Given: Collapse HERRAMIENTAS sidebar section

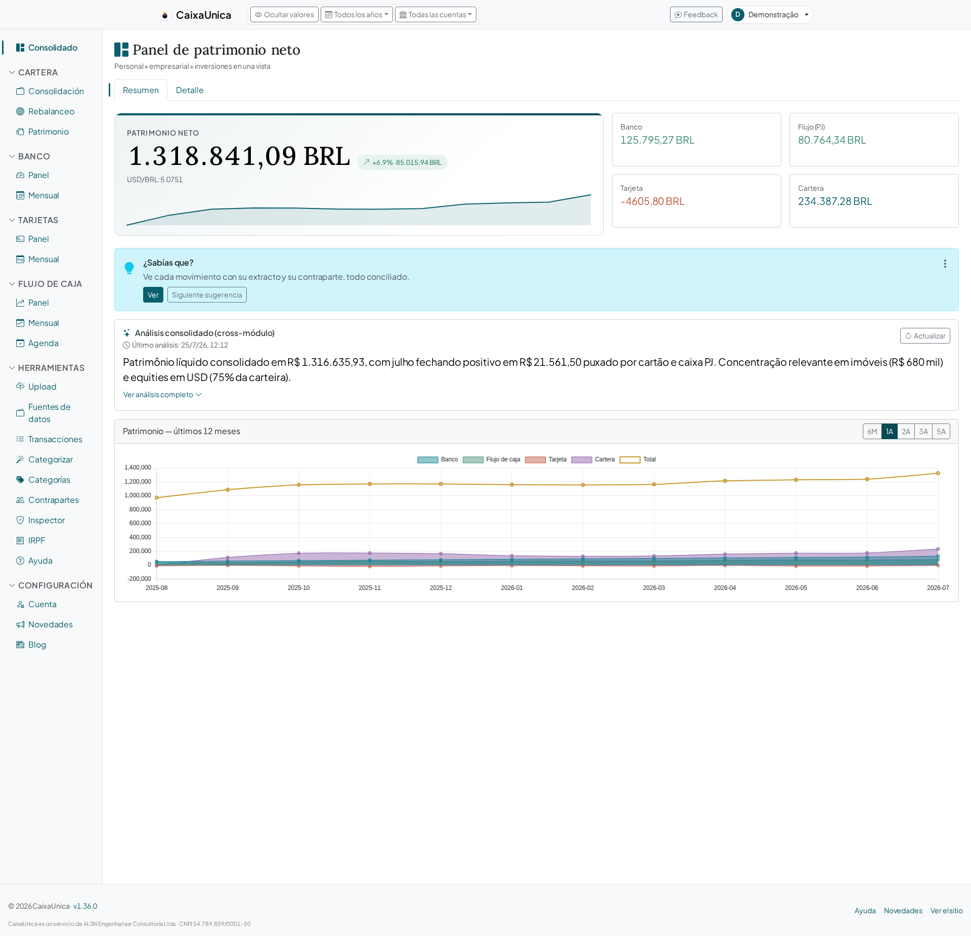Looking at the screenshot, I should point(47,368).
